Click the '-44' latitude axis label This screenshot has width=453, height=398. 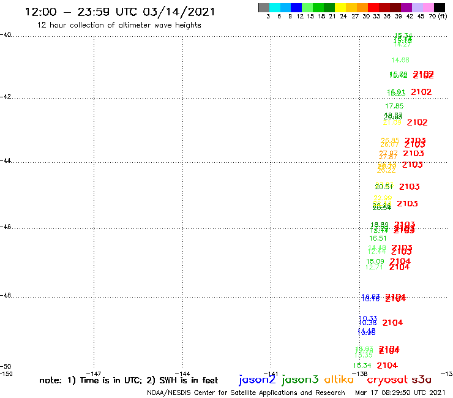click(x=6, y=160)
